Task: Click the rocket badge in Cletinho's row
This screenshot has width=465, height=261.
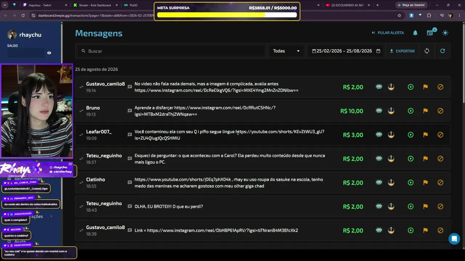Action: point(391,182)
